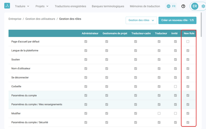The height and width of the screenshot is (129, 206).
Task: Go to Banques terminologiques
Action: [108, 6]
